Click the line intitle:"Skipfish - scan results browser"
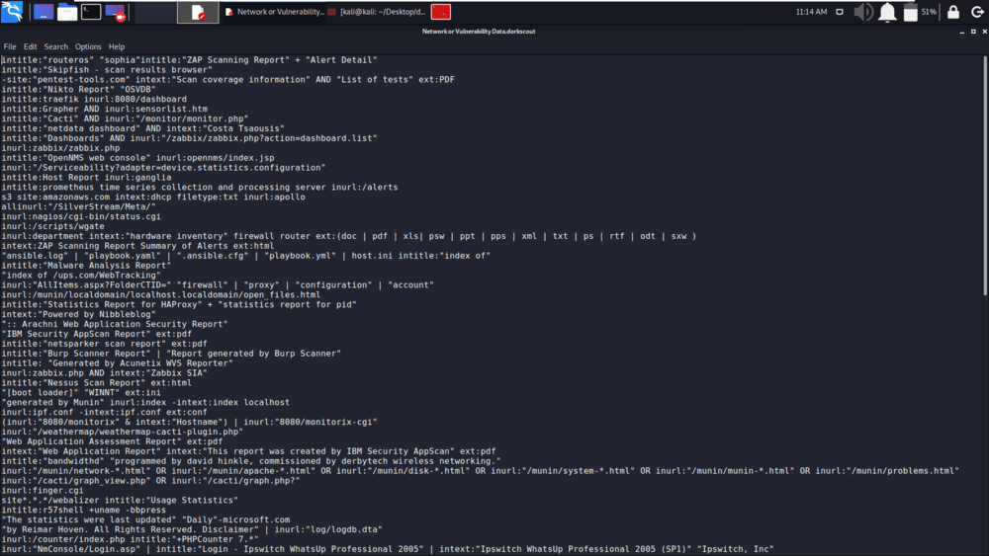Image resolution: width=989 pixels, height=556 pixels. coord(107,70)
